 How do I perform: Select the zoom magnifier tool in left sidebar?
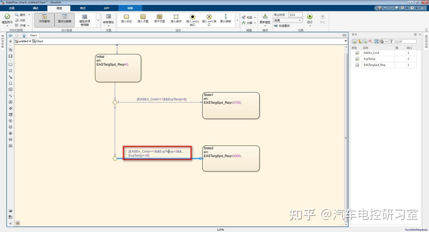tap(10, 50)
